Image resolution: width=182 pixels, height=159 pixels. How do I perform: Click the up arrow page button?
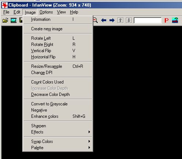[x=120, y=20]
